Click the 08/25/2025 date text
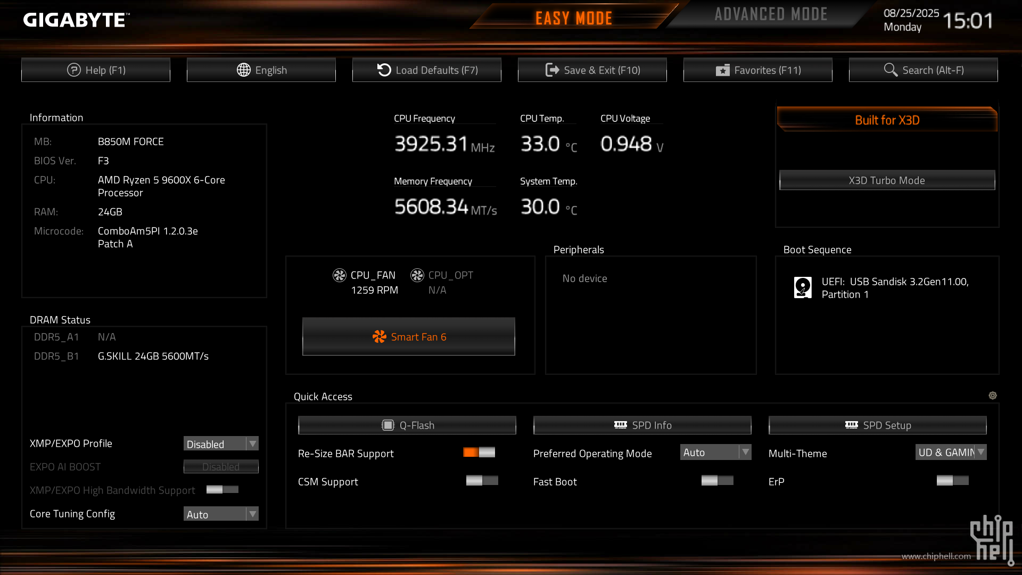Image resolution: width=1022 pixels, height=575 pixels. click(911, 13)
